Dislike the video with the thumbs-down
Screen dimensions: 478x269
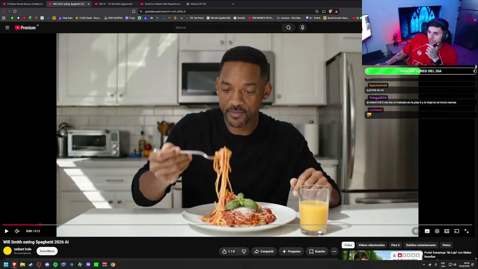point(244,251)
